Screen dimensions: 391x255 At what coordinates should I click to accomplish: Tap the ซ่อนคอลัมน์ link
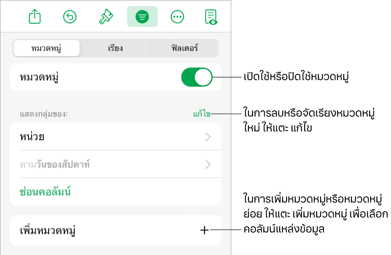point(45,192)
